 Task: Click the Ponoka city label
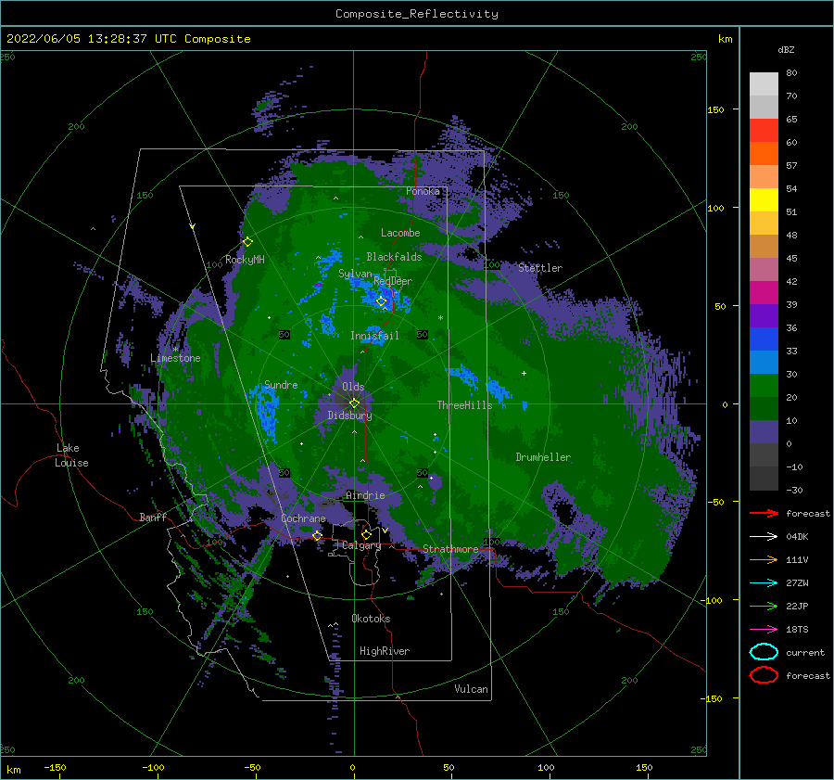[x=423, y=191]
